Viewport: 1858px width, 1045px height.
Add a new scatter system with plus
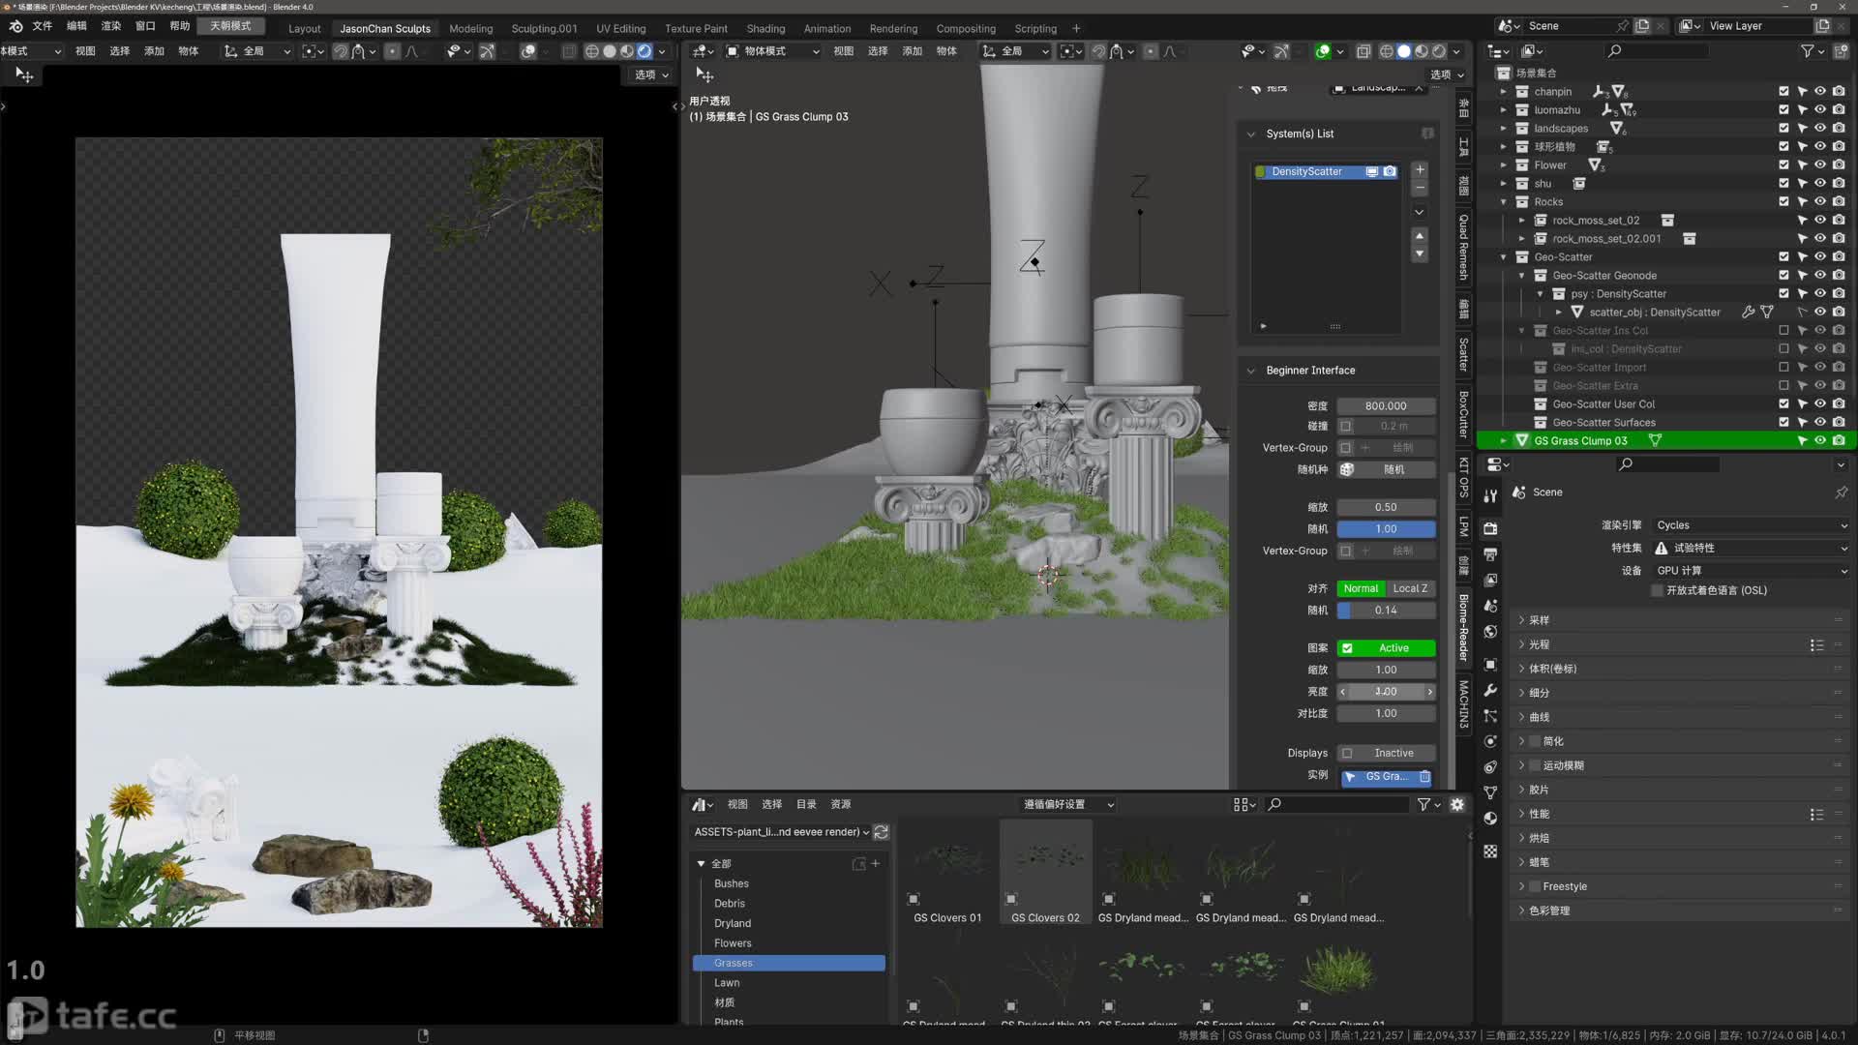(1420, 170)
